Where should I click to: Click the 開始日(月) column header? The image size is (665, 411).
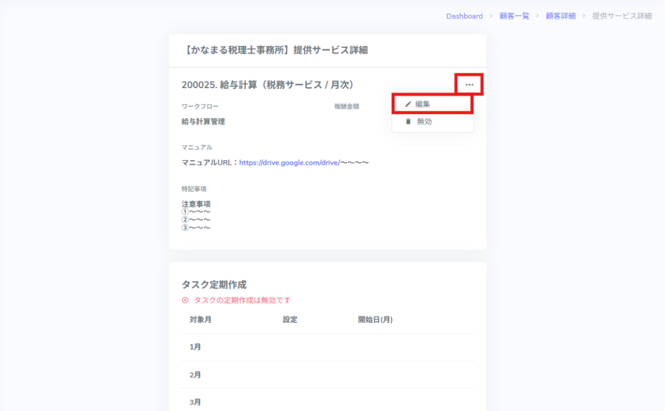tap(375, 320)
